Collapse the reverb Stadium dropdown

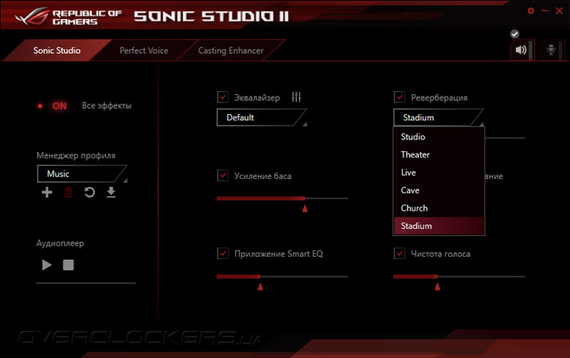pos(439,117)
